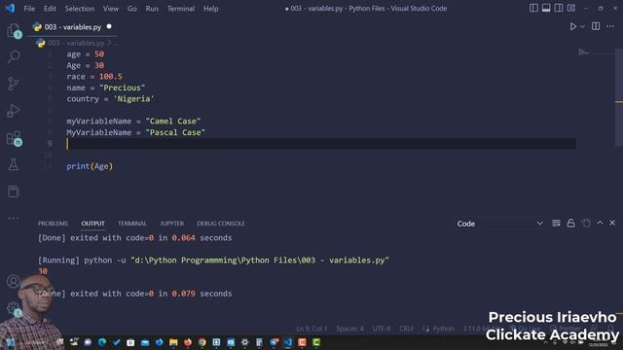Screen dimensions: 623x350
Task: Open the View menu
Action: point(110,9)
